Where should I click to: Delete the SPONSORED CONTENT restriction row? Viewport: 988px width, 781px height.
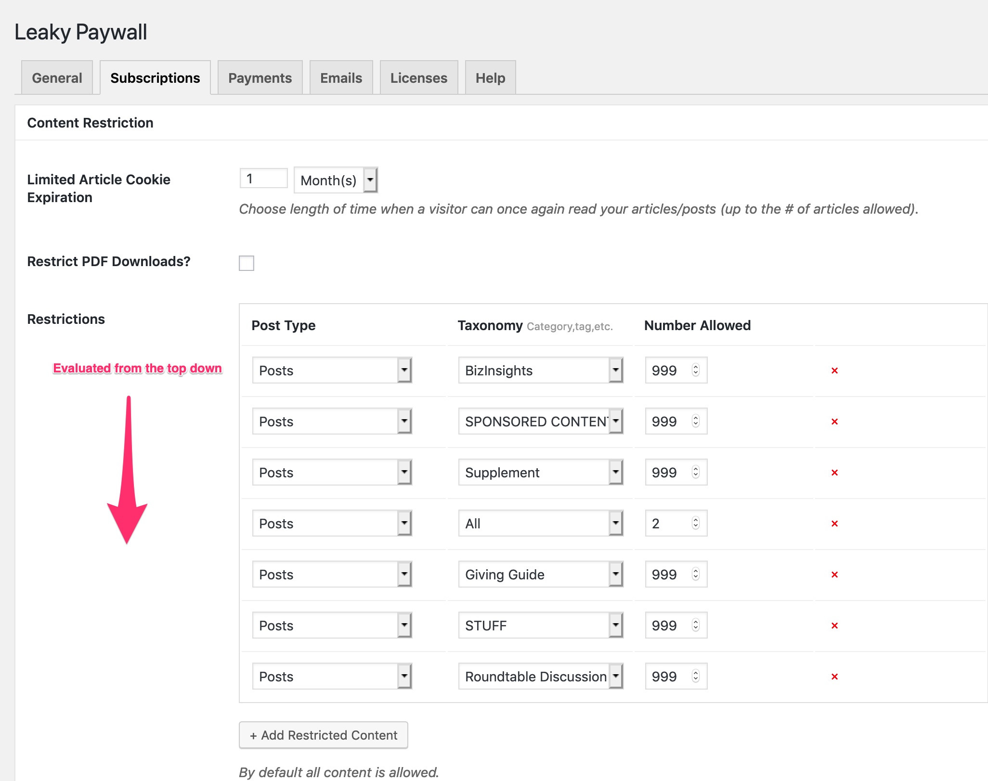(834, 422)
